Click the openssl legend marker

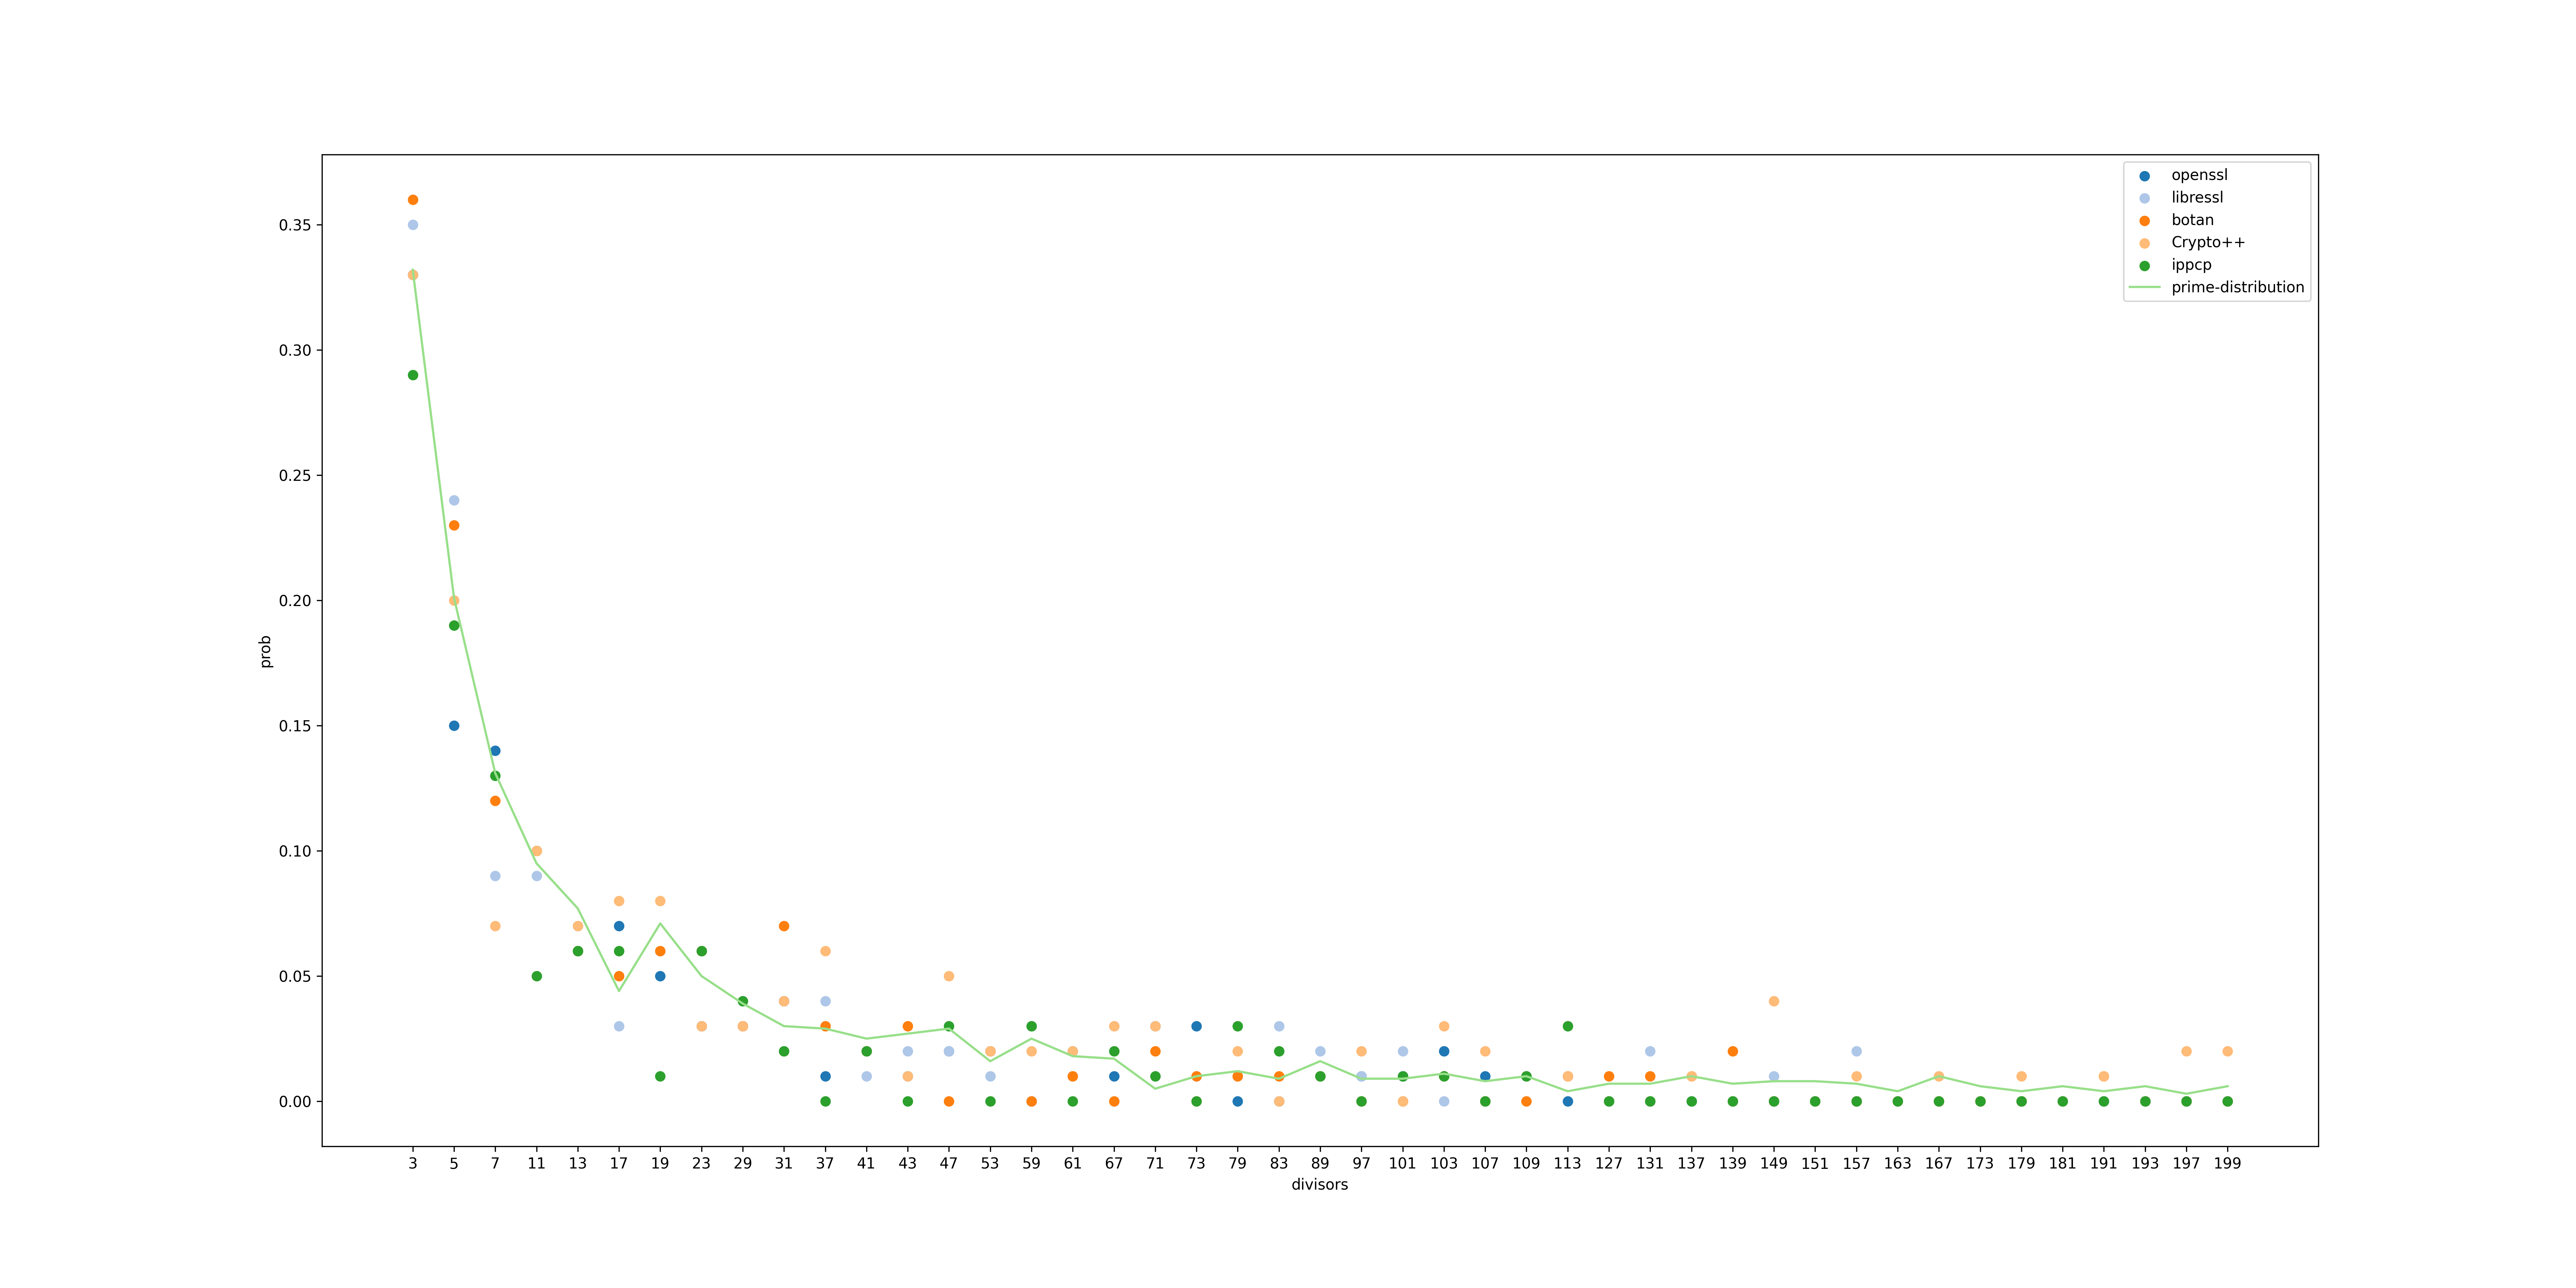(x=2144, y=176)
